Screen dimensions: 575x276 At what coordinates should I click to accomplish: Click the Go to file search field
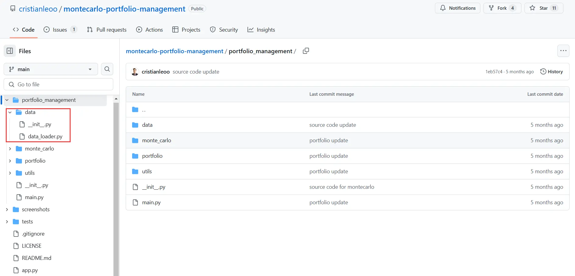pos(58,84)
